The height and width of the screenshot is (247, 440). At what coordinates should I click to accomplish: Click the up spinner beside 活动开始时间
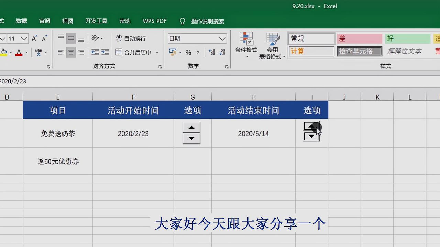(x=191, y=127)
